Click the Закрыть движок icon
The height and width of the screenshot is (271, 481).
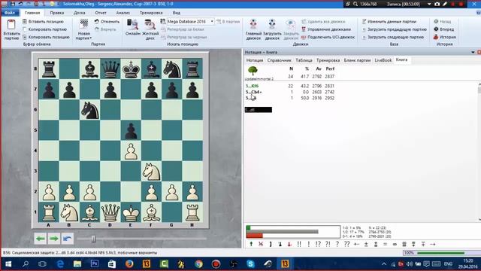pos(291,24)
